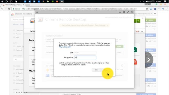Screen dimensions: 169x95
Task: Open the Store bag icon in top bar
Action: 16,2
